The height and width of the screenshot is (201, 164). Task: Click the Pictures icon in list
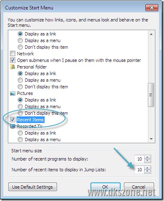pyautogui.click(x=12, y=93)
